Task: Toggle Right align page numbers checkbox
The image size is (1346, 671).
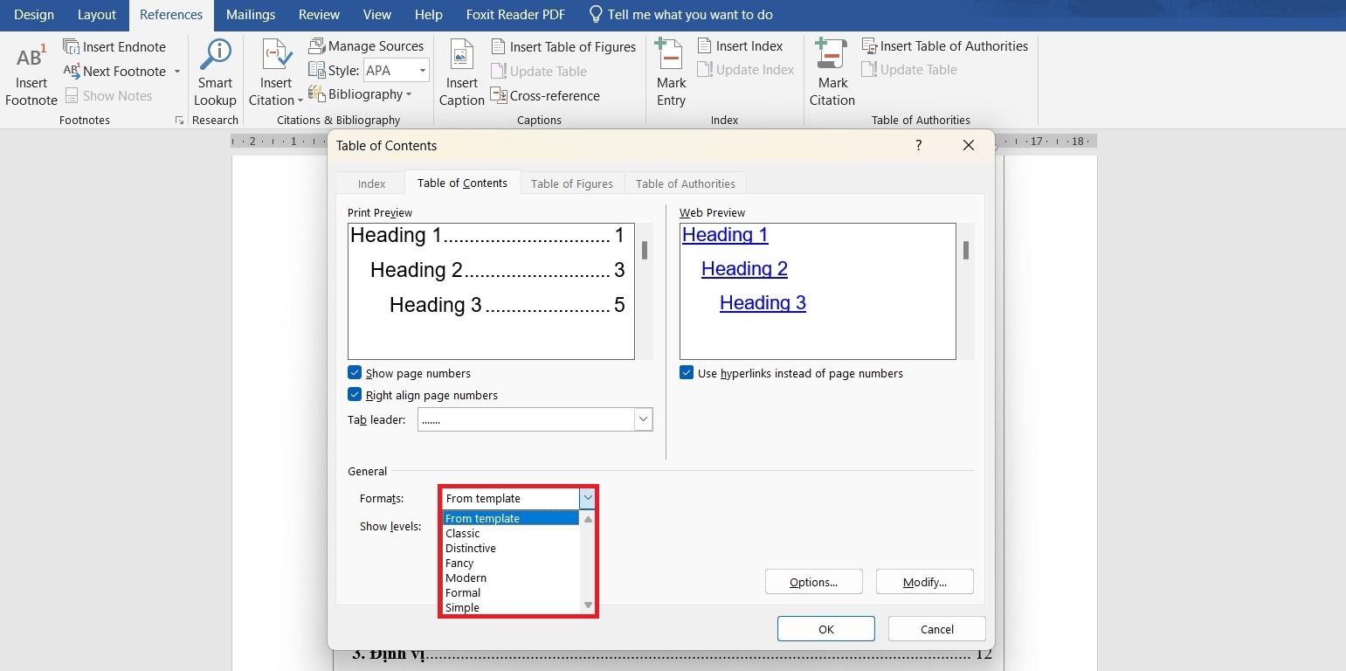Action: (x=355, y=395)
